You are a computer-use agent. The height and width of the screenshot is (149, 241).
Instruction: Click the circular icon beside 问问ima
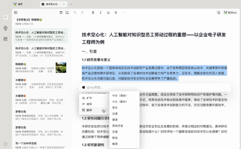tap(219, 12)
